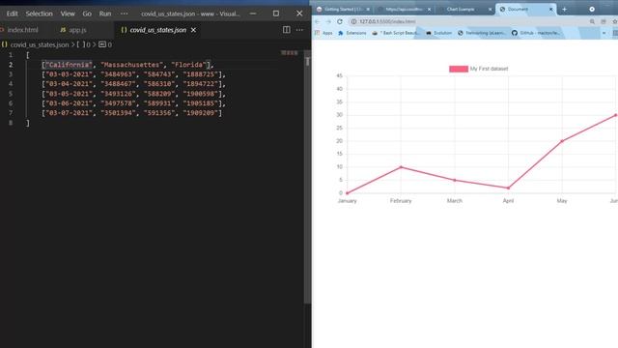Screen dimensions: 618x348
Task: Open the Bash Script Beautifier bookmark
Action: 395,33
